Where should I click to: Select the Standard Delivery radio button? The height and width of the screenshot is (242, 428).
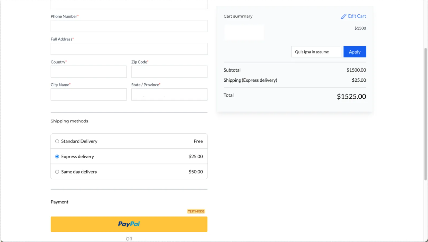57,141
